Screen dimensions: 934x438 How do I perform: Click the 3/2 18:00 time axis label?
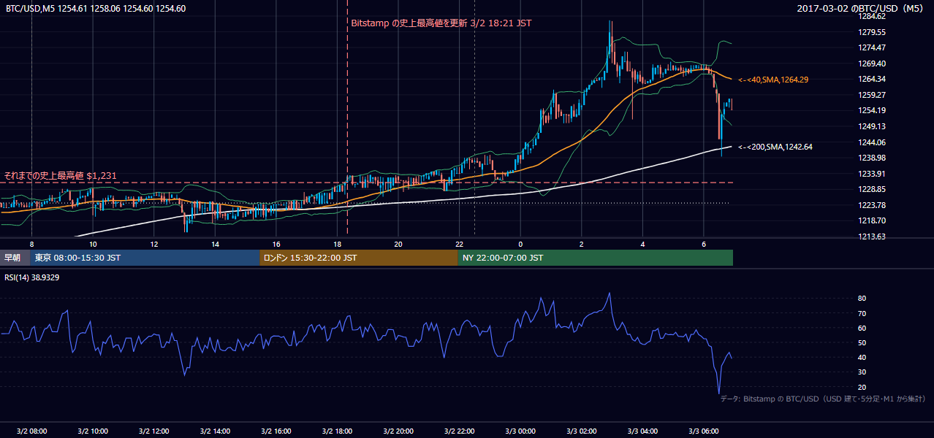(x=338, y=431)
